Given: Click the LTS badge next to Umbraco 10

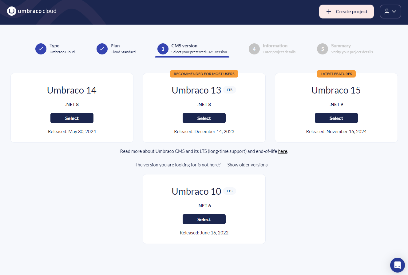Looking at the screenshot, I should [230, 191].
